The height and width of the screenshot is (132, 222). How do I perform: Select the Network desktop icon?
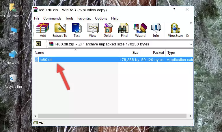(13, 58)
